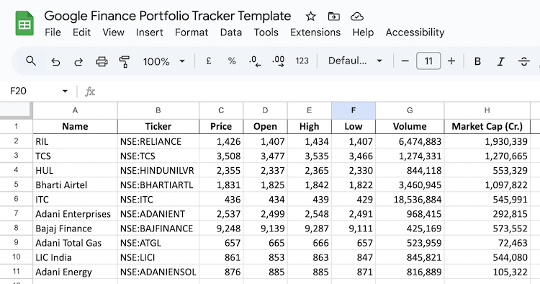Click the name box showing F20
540x284 pixels.
point(18,91)
